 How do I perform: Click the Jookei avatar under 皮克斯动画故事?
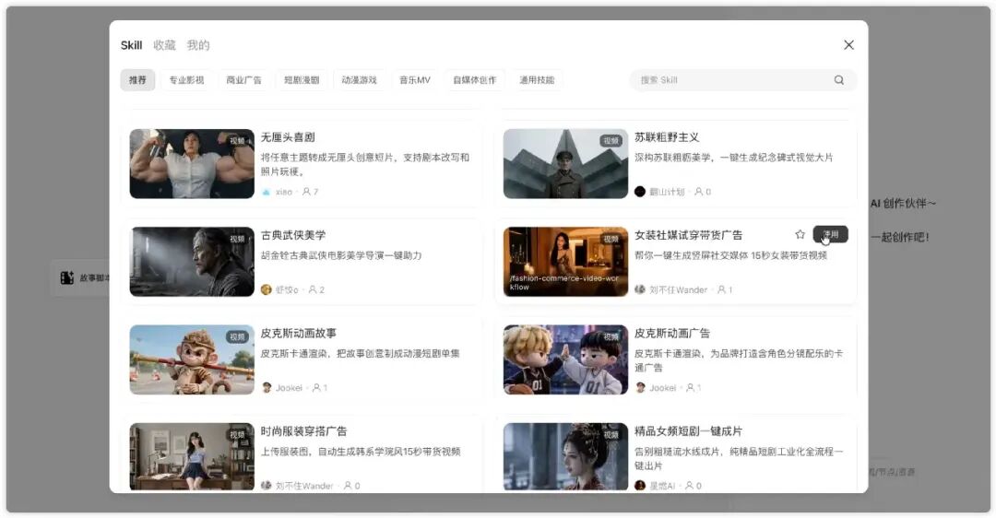pos(267,387)
